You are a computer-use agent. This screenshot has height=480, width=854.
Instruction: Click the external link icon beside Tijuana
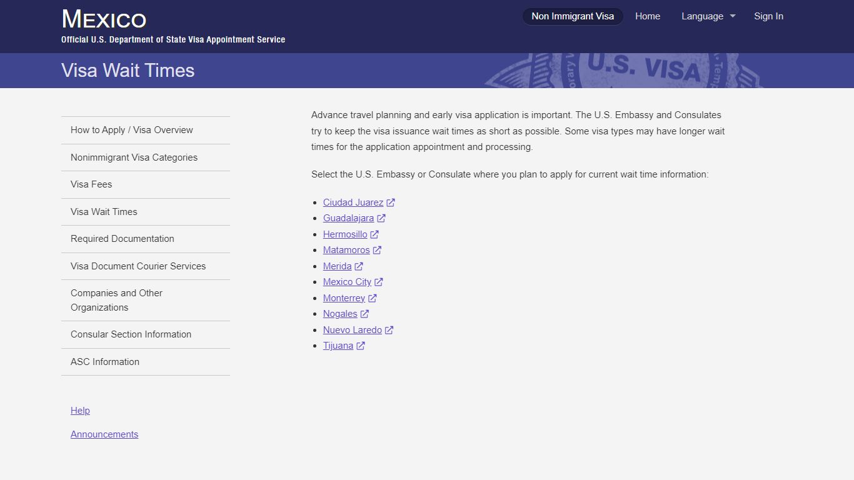coord(361,346)
